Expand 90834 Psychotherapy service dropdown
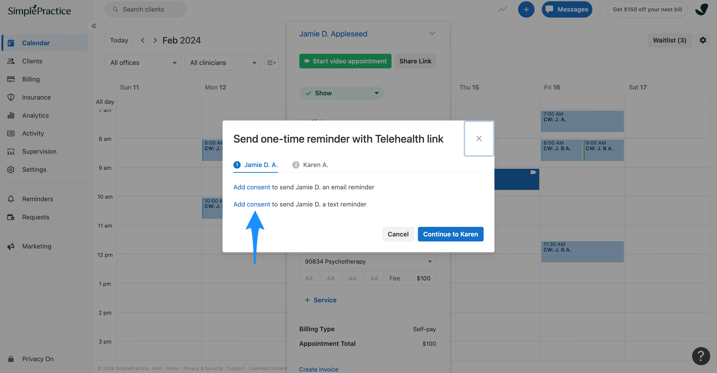The image size is (717, 373). [x=367, y=262]
